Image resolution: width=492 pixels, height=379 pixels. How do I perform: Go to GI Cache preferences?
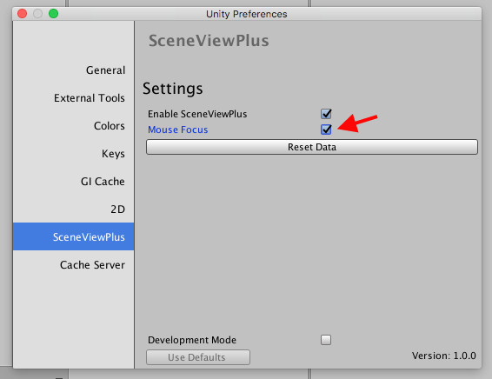(73, 182)
